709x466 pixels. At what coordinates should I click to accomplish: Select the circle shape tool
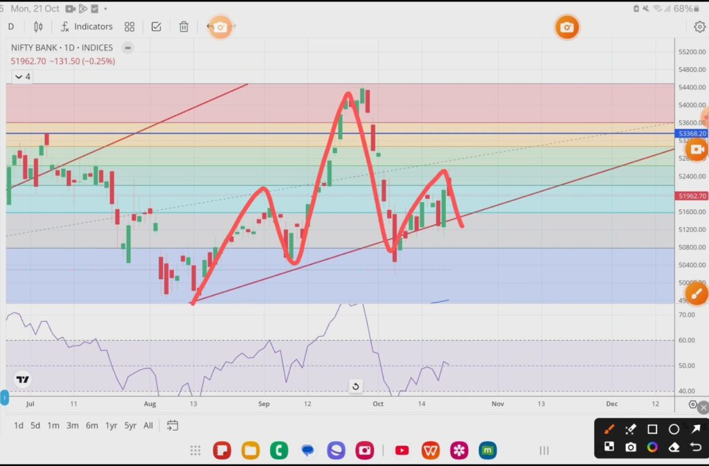[x=674, y=429]
